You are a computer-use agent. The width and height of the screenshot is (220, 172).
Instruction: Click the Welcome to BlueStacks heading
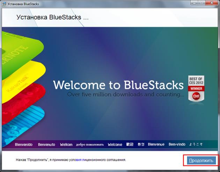coord(118,85)
